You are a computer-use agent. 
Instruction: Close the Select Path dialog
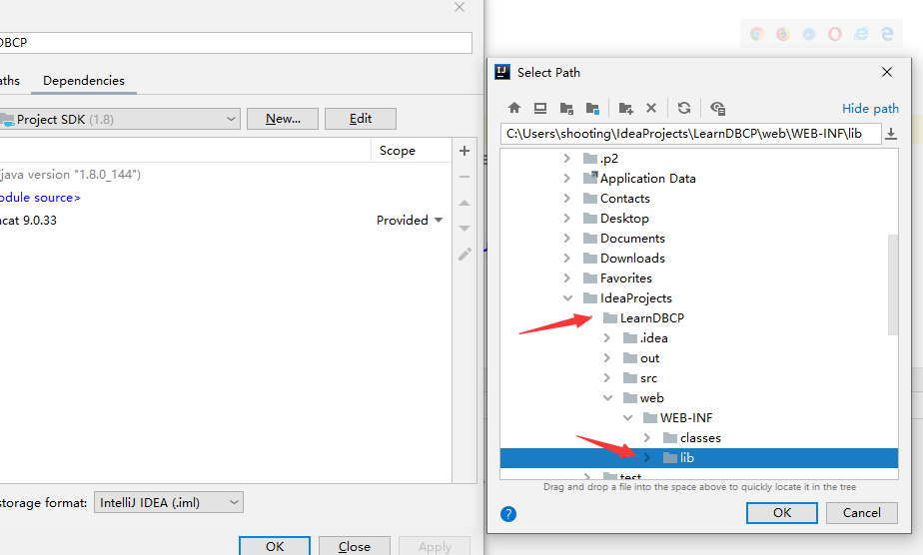point(887,72)
